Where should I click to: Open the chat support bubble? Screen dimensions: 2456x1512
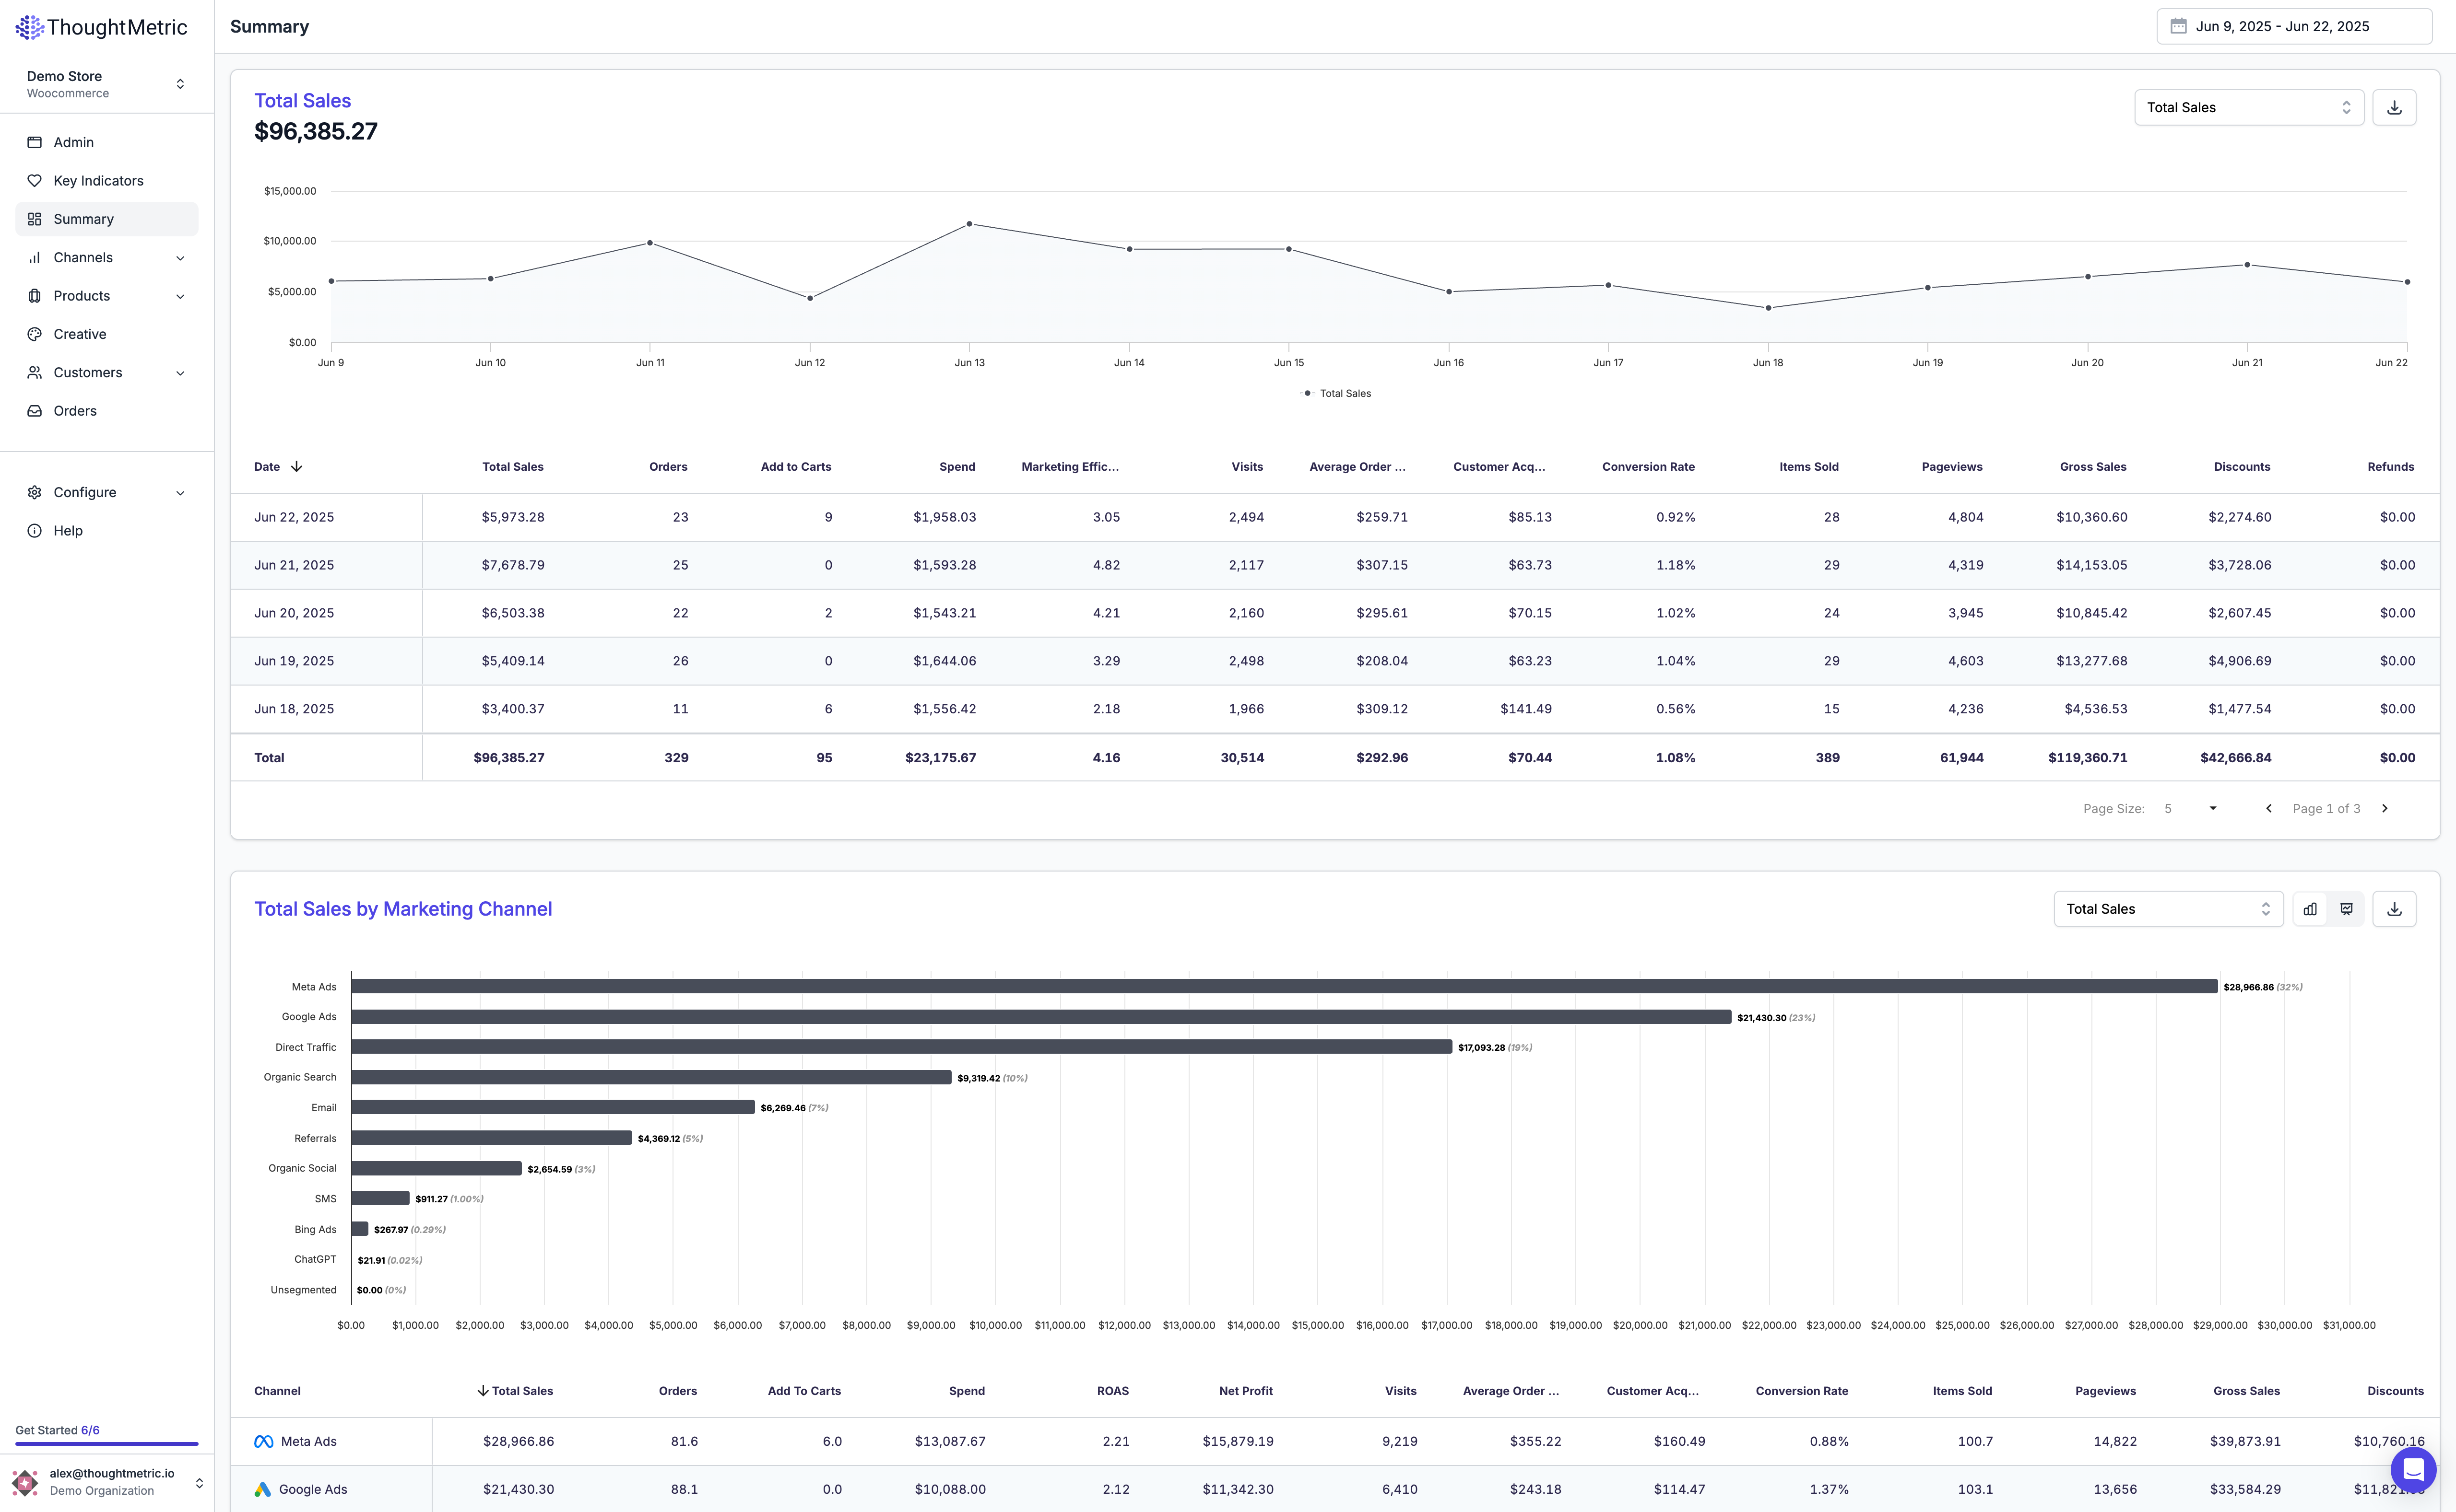click(x=2413, y=1469)
